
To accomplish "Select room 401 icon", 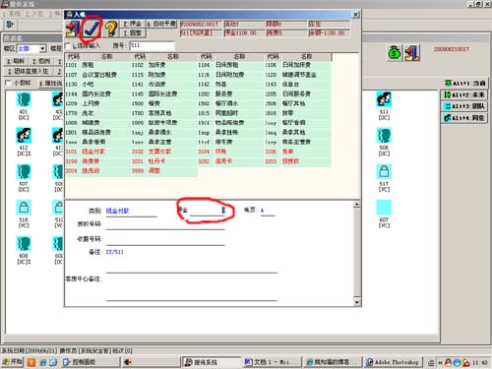I will click(x=24, y=99).
